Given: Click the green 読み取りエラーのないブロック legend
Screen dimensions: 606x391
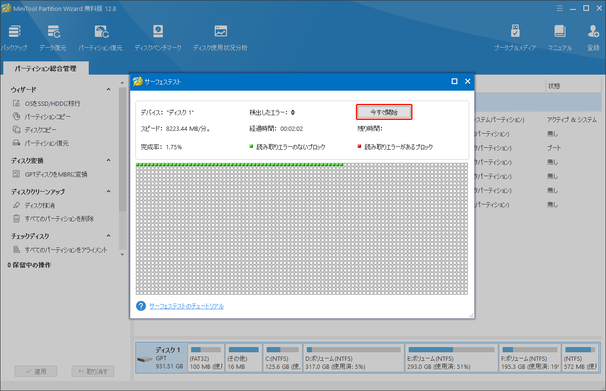Looking at the screenshot, I should pyautogui.click(x=287, y=147).
